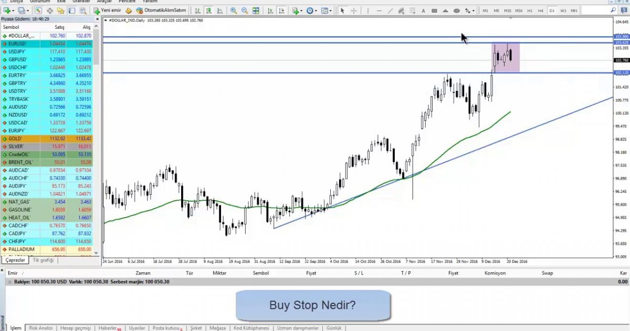This screenshot has height=331, width=630.
Task: Select the crosshair tool
Action: tap(354, 11)
